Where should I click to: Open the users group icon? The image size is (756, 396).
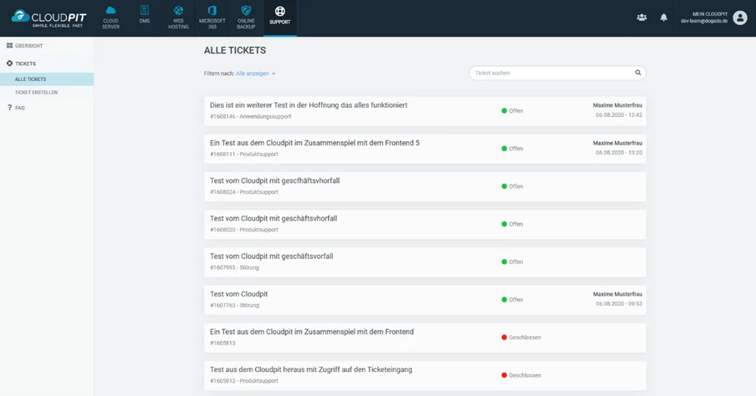click(x=641, y=18)
